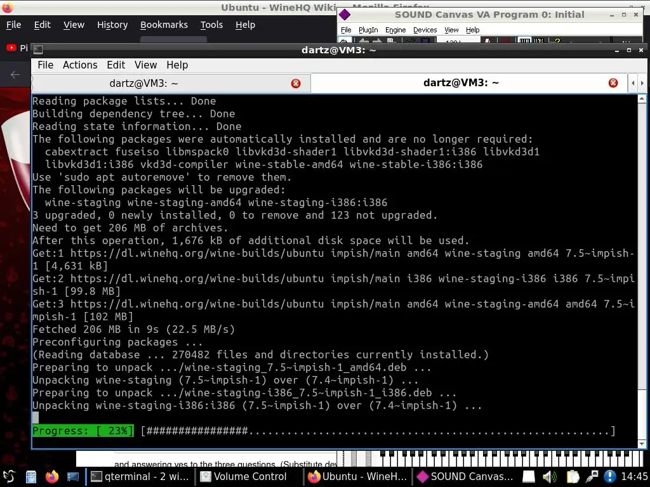This screenshot has height=487, width=650.
Task: Switch to qterminal taskbar window button
Action: (x=140, y=477)
